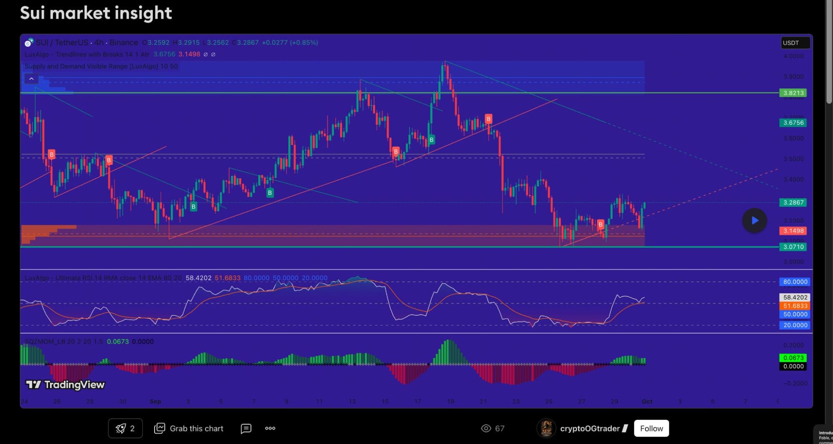This screenshot has width=833, height=444.
Task: Click the Grab this chart button
Action: [x=189, y=428]
